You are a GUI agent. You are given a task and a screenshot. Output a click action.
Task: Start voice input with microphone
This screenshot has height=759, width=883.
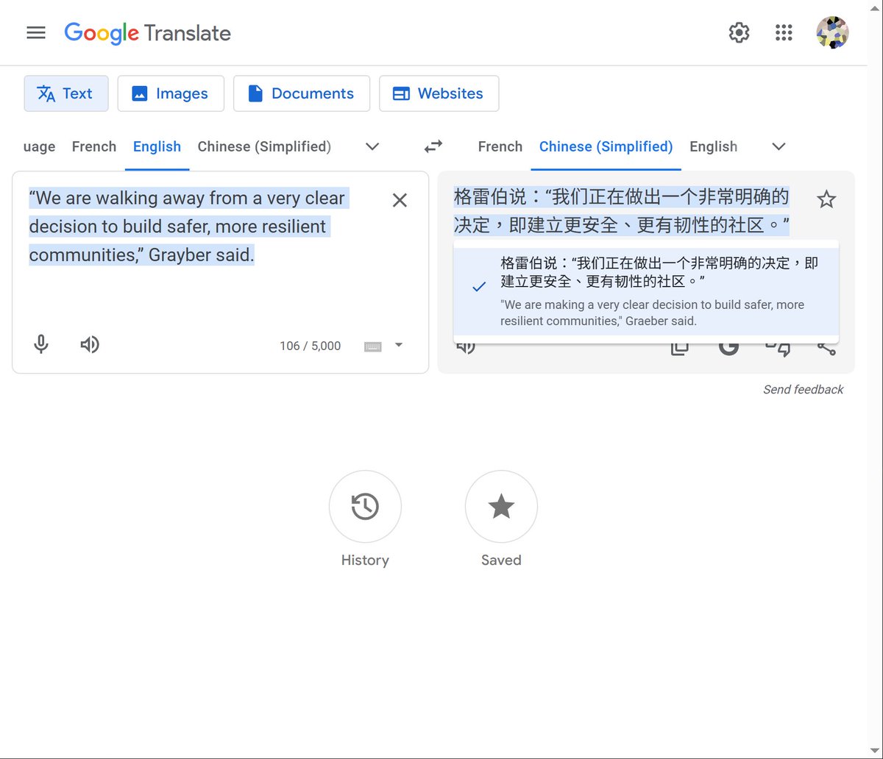(x=41, y=344)
